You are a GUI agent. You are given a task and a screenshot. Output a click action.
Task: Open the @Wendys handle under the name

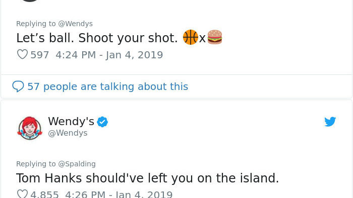tap(68, 133)
